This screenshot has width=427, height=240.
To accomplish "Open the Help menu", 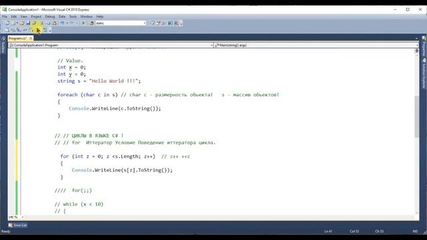I will click(99, 17).
